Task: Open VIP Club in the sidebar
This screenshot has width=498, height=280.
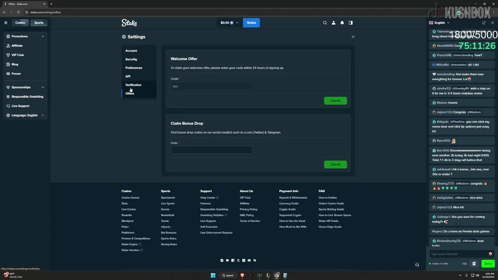Action: click(18, 55)
